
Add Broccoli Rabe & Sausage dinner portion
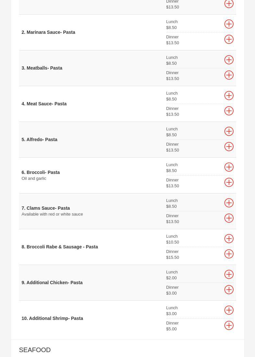coord(229,254)
